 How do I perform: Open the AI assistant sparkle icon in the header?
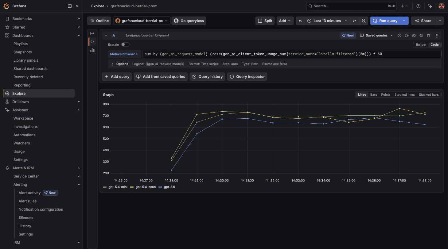pos(430,6)
